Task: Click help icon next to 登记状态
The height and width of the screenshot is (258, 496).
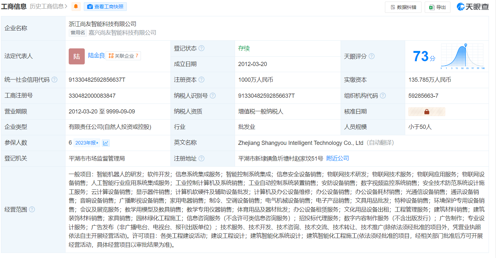Action: pos(201,48)
